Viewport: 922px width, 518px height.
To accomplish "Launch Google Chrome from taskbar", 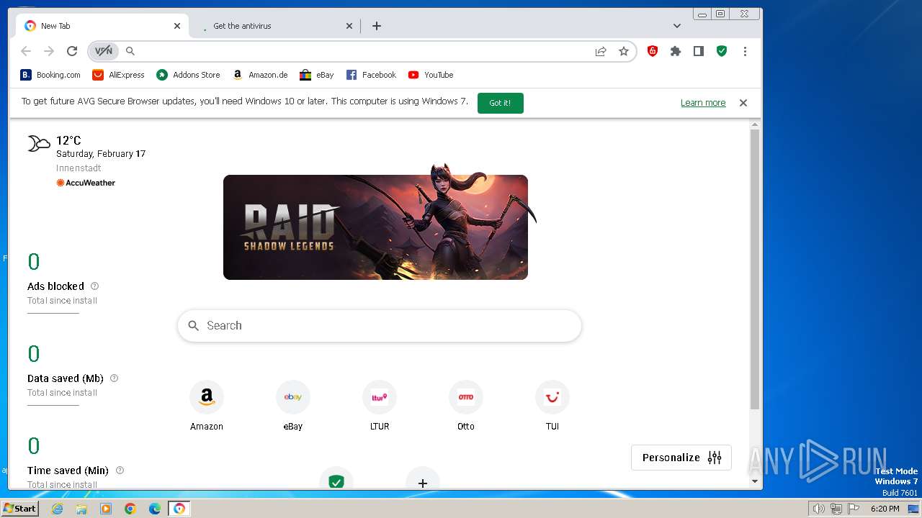I will (x=130, y=509).
